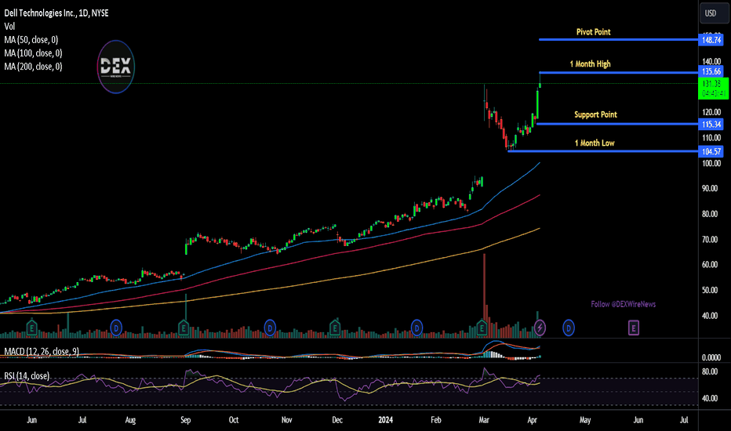Click the 50.00 price axis label

click(711, 290)
